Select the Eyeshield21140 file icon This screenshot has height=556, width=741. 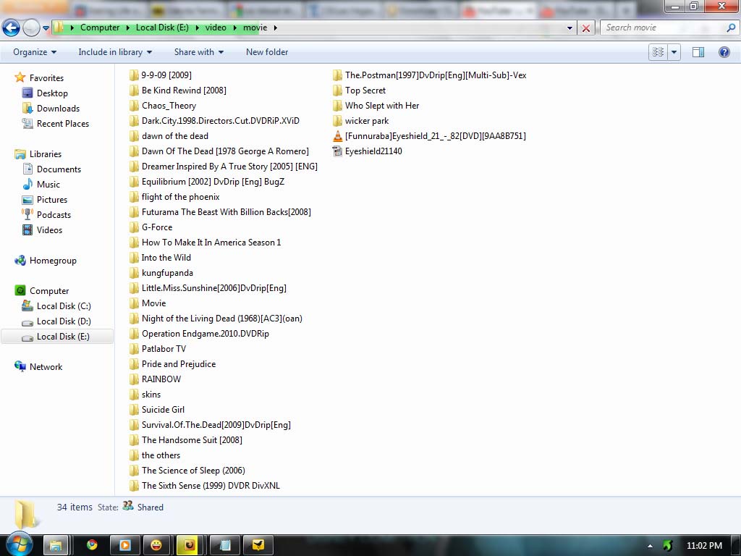tap(337, 151)
